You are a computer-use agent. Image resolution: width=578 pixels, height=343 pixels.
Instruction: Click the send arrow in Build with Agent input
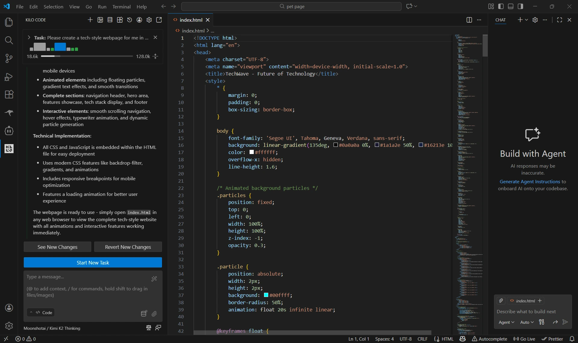click(565, 322)
